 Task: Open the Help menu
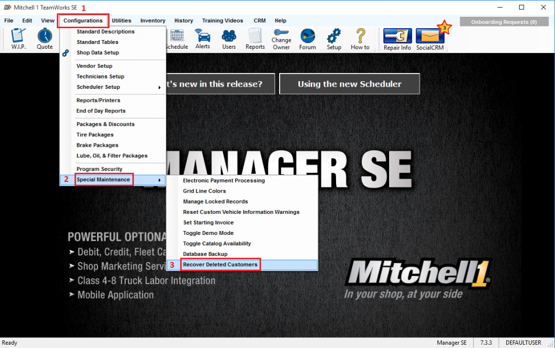point(280,21)
